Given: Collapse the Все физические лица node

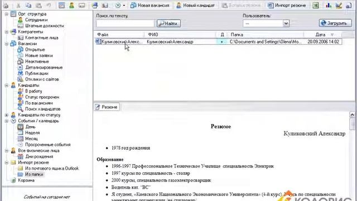Looking at the screenshot, I should click(7, 151).
